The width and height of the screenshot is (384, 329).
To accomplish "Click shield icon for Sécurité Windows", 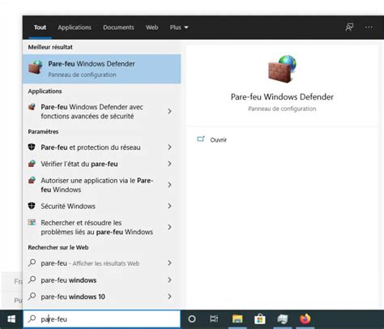I will [32, 206].
